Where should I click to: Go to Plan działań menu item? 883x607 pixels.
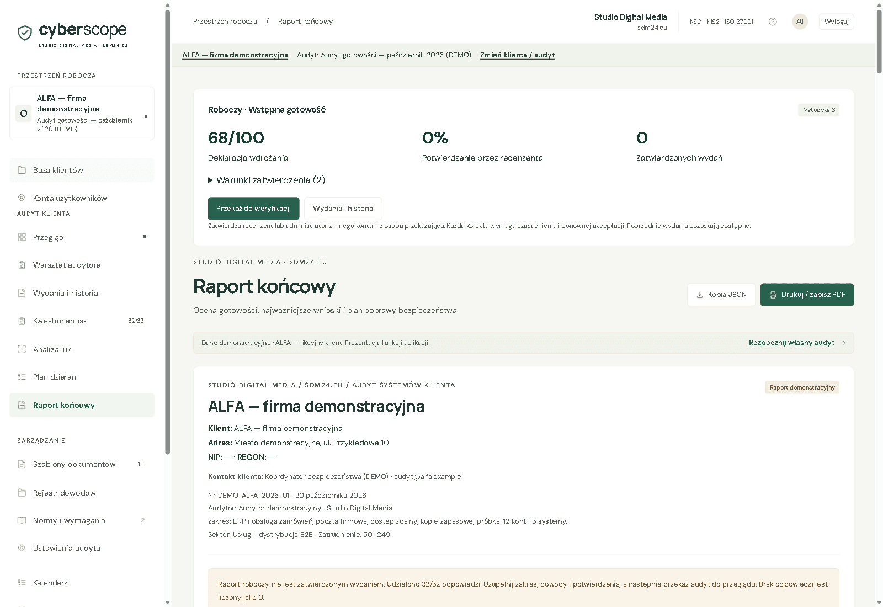[82, 377]
